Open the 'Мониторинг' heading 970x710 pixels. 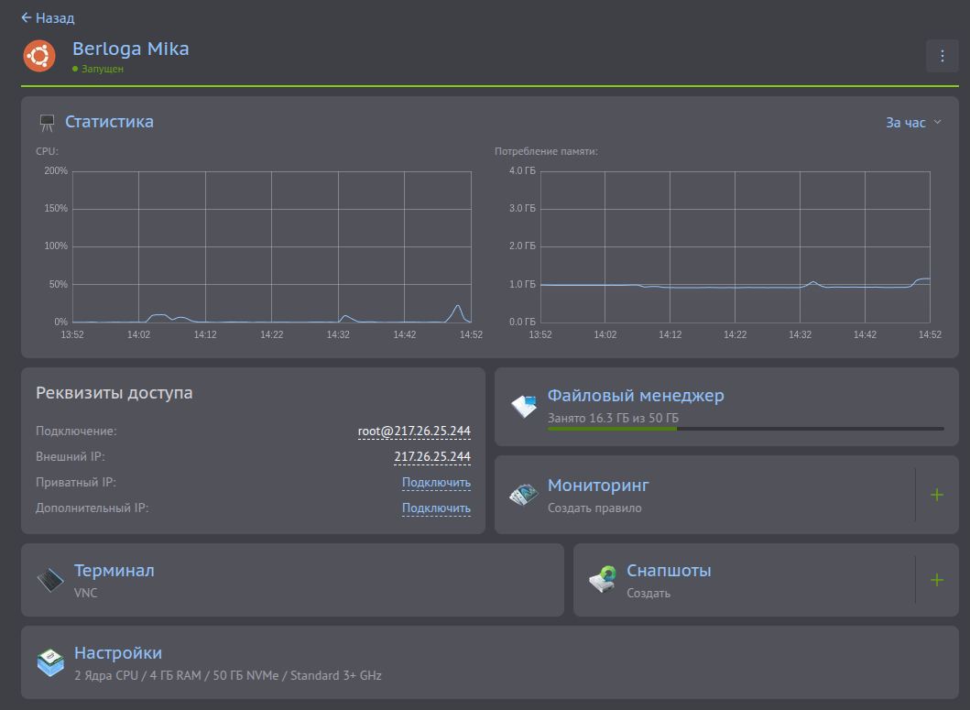coord(598,486)
